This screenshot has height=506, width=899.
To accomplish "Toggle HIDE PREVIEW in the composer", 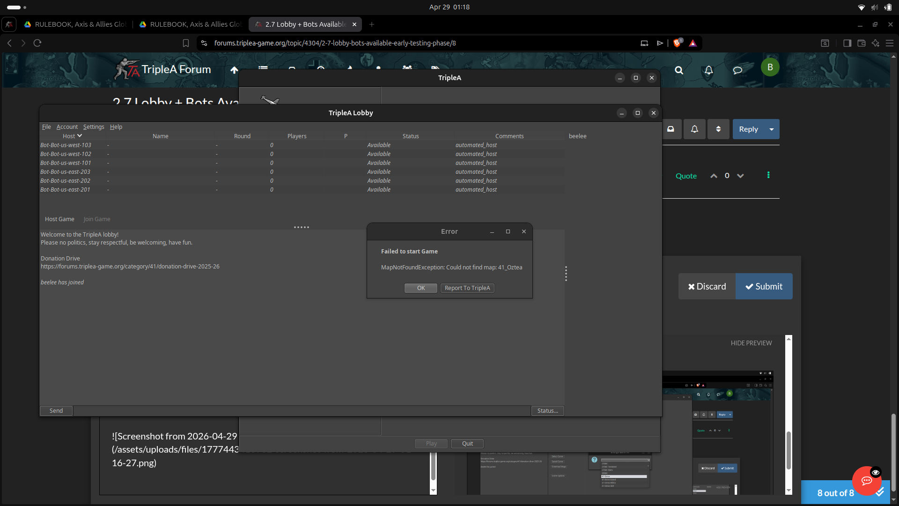I will click(751, 343).
